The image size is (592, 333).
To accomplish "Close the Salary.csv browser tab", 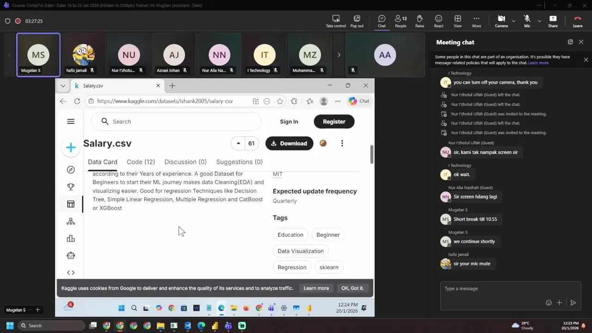I will [x=158, y=86].
